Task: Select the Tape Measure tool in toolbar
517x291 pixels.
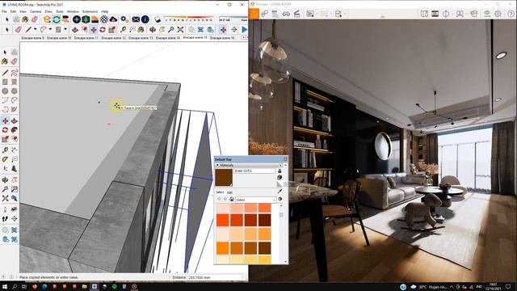Action: [123, 30]
